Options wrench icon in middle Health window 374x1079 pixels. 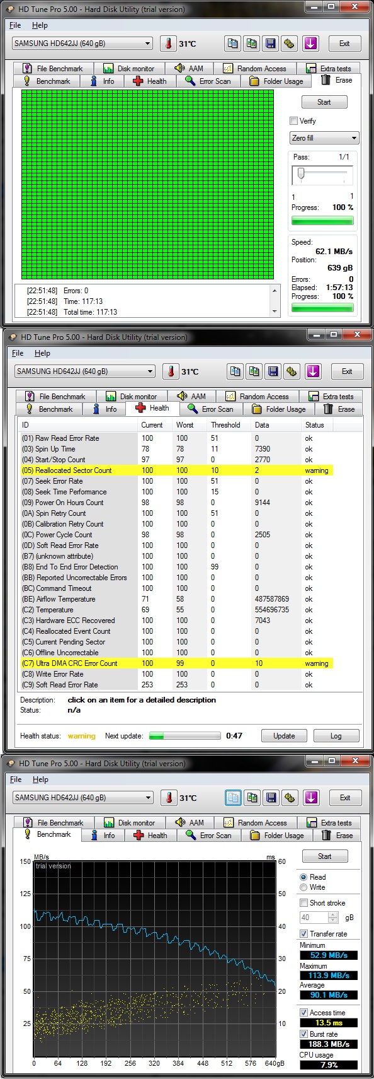(292, 371)
